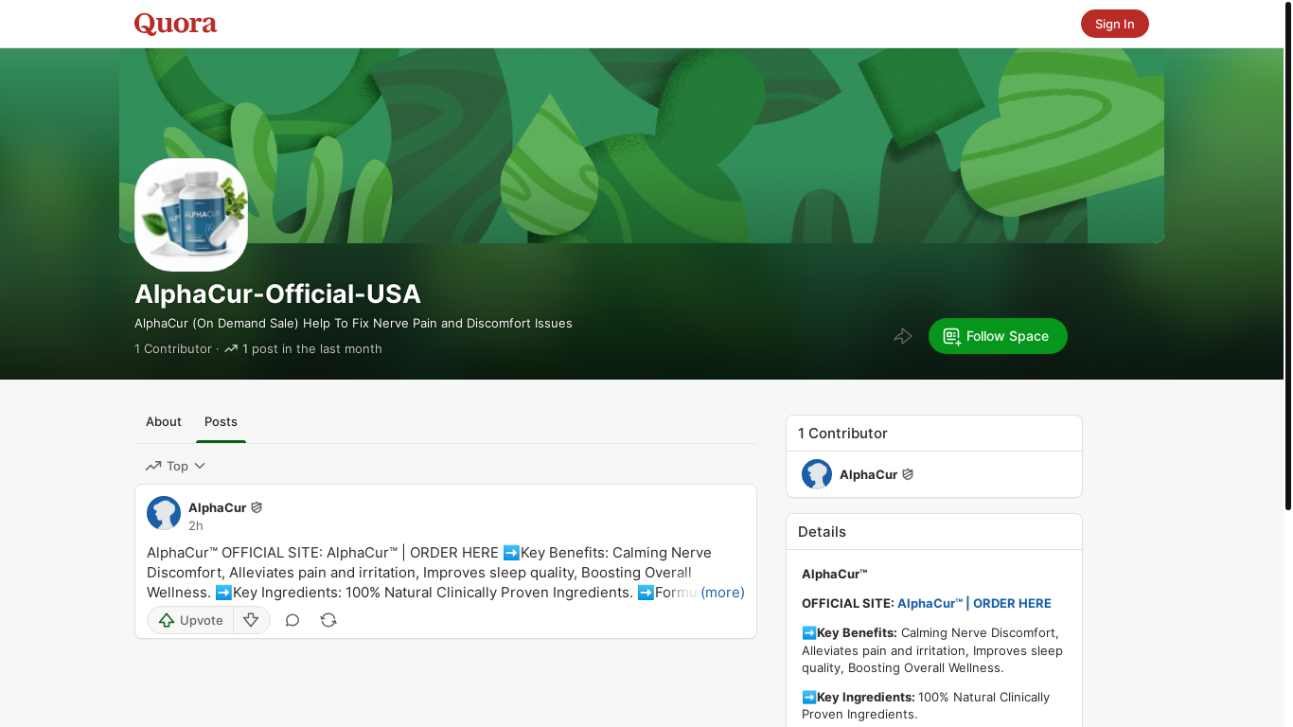This screenshot has height=727, width=1293.
Task: Click the AlphaCur author avatar in the post
Action: coord(164,513)
